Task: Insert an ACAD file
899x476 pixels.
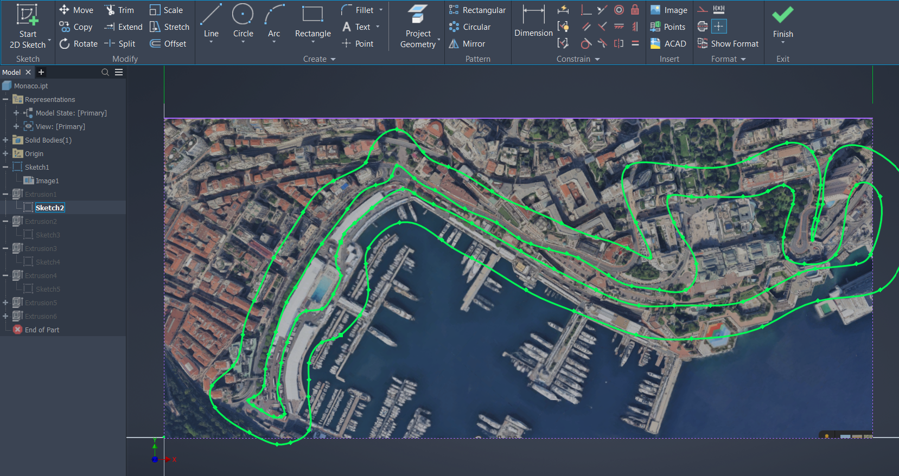Action: click(x=668, y=43)
